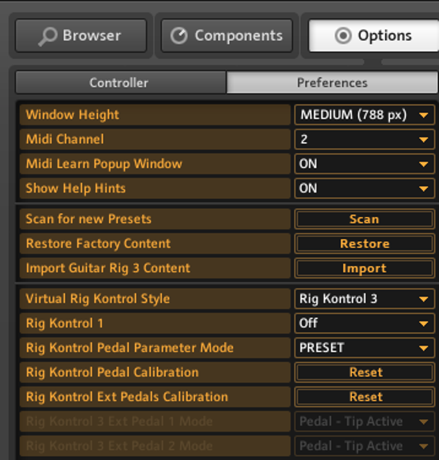Open the Midi Channel dropdown
The height and width of the screenshot is (460, 439).
(364, 140)
